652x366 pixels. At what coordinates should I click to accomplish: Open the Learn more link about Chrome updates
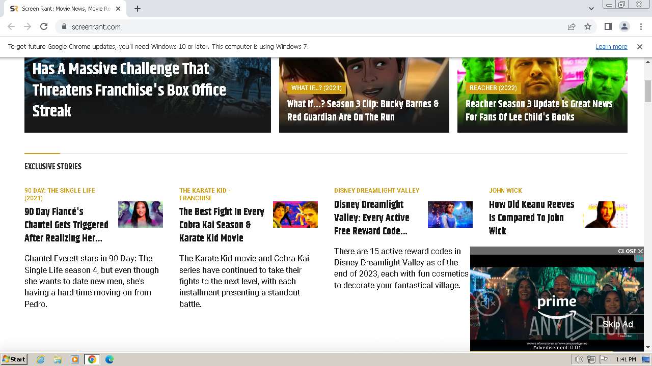click(x=611, y=46)
